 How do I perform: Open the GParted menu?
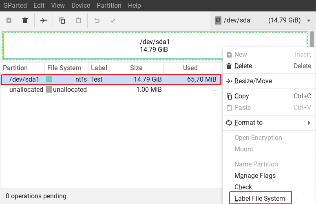[x=15, y=5]
